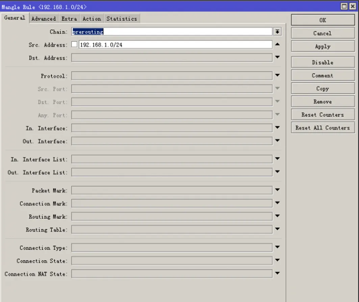Confirm the rule with the OK button
The height and width of the screenshot is (302, 359).
point(323,20)
